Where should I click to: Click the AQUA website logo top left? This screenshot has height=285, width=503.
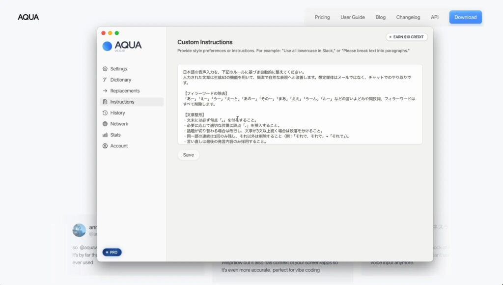point(28,17)
